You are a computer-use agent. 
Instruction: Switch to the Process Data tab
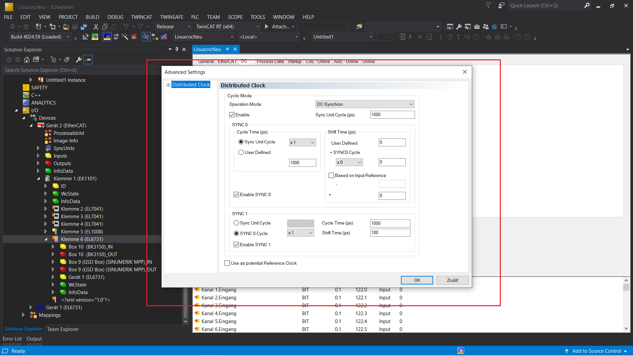(270, 62)
